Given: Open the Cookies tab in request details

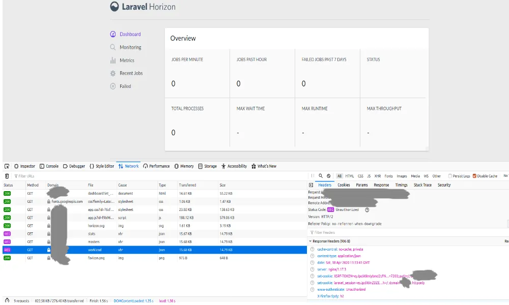Looking at the screenshot, I should coord(344,185).
